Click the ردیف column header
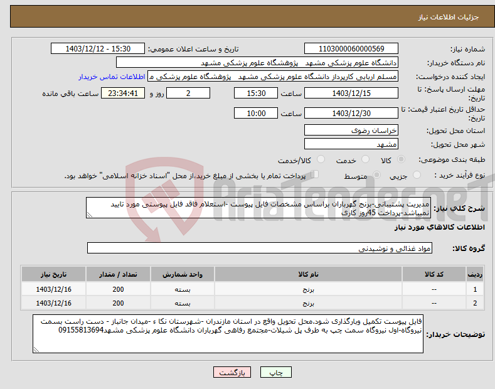Image resolution: width=495 pixels, height=389 pixels. (475, 274)
